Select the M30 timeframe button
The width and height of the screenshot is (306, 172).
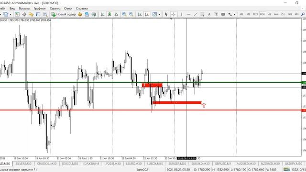click(x=262, y=14)
